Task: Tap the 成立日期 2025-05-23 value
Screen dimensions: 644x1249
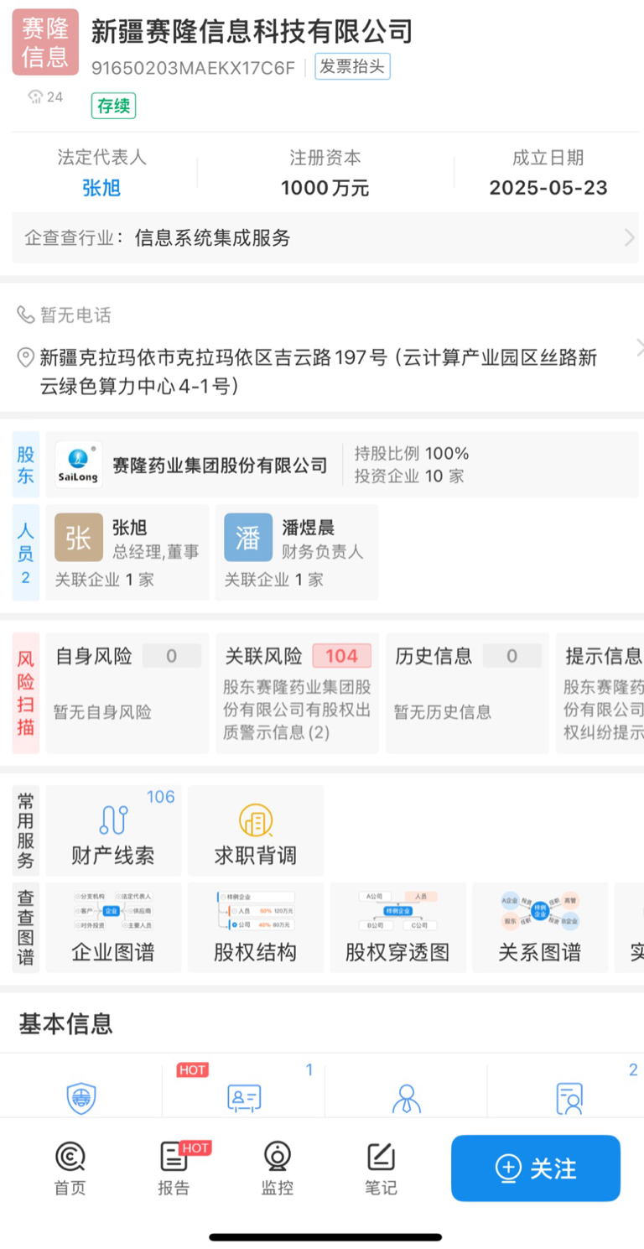Action: (548, 188)
